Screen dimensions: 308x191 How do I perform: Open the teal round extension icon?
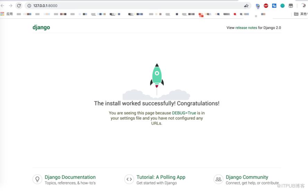[282, 6]
